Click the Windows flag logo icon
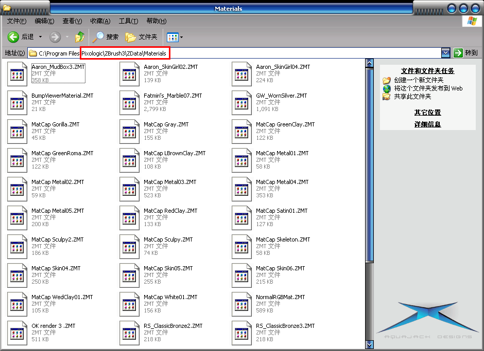 click(x=472, y=21)
